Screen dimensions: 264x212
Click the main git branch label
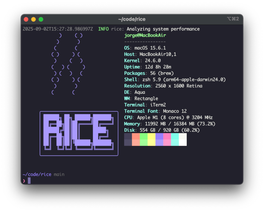pyautogui.click(x=59, y=174)
